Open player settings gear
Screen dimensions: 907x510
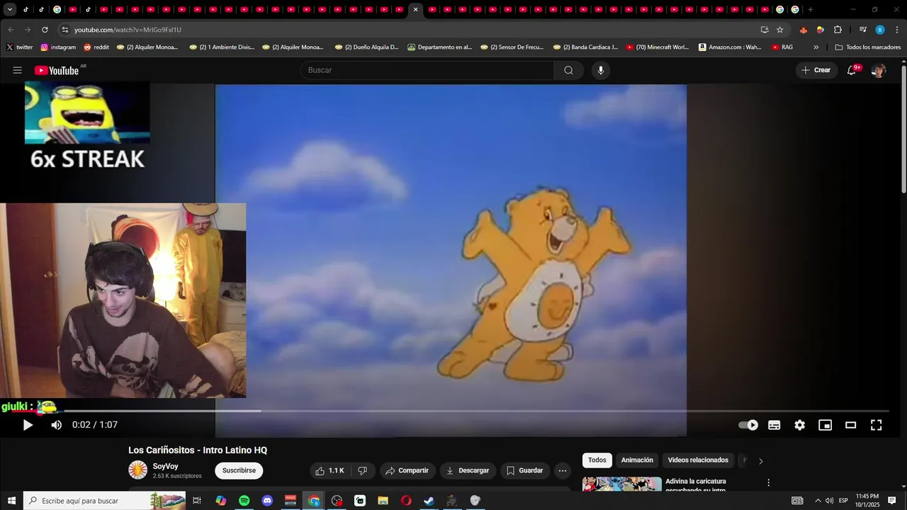click(x=800, y=425)
